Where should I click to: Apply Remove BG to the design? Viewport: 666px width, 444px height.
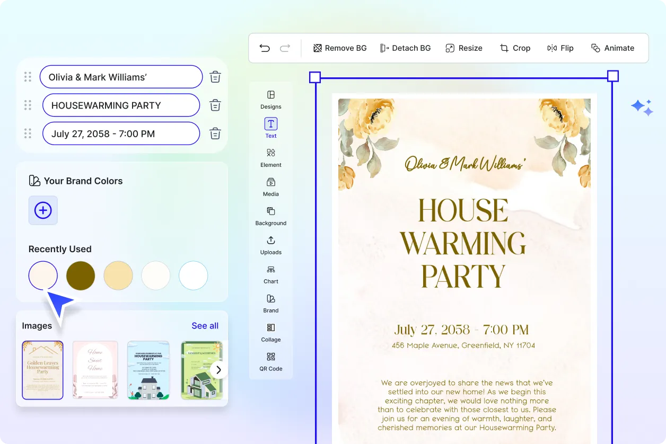[339, 48]
